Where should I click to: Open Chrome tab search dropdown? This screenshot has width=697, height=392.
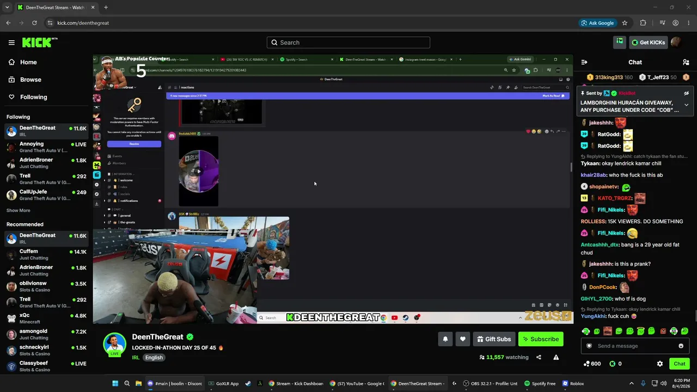(7, 8)
